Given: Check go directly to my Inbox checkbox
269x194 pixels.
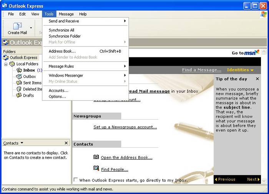Looking at the screenshot, I should click(x=75, y=180).
